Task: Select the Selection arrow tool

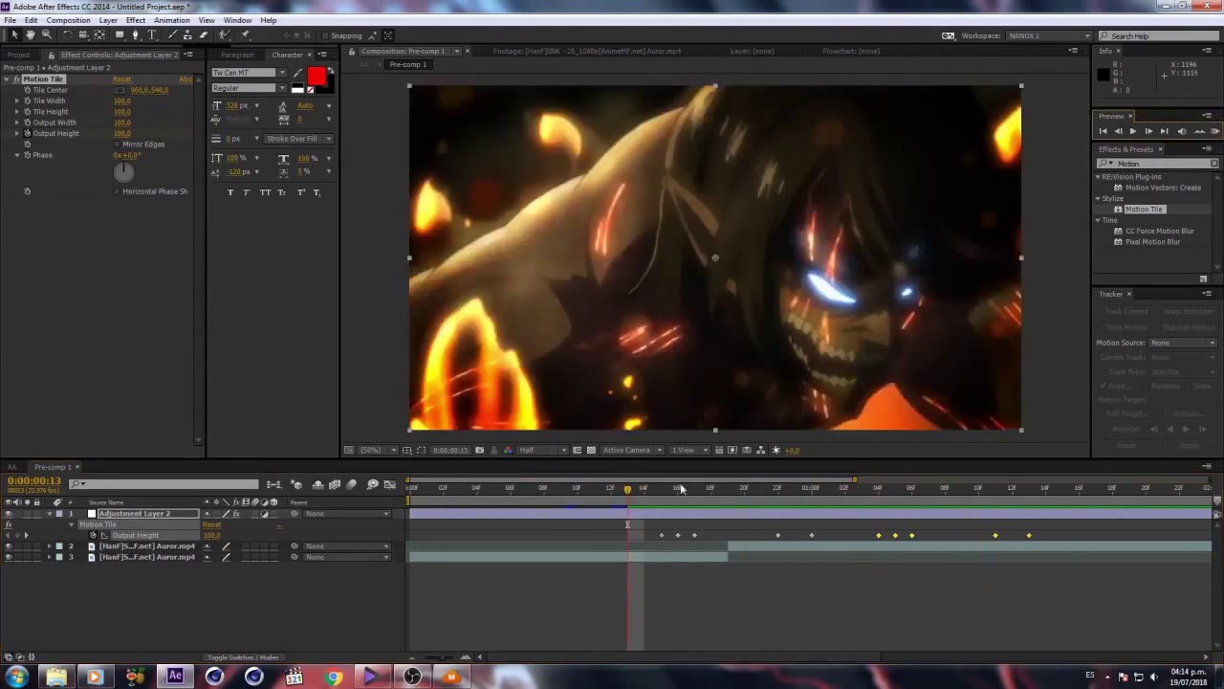Action: (14, 35)
